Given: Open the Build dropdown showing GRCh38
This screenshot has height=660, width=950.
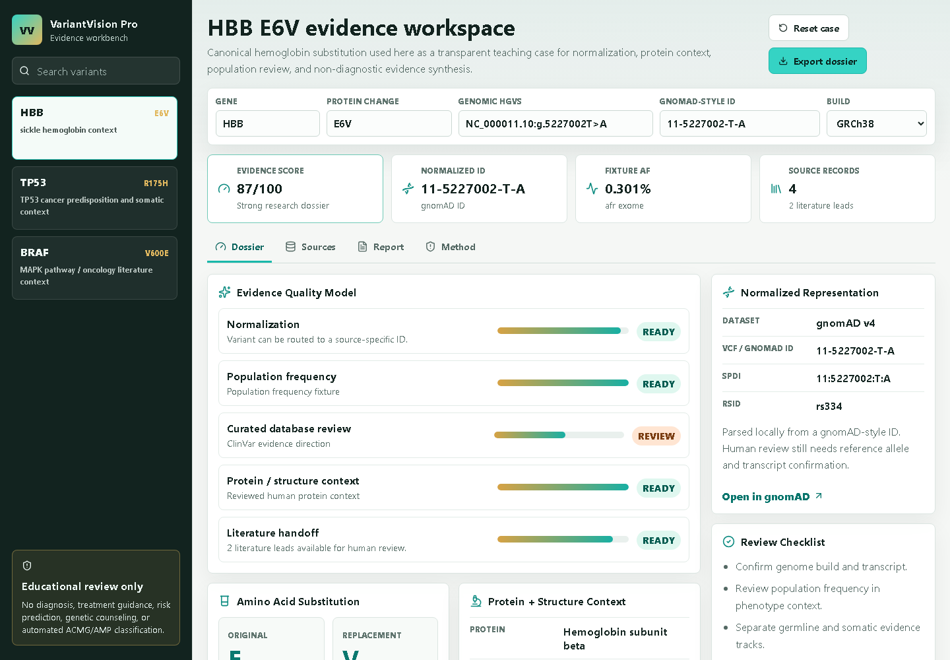Looking at the screenshot, I should tap(877, 123).
